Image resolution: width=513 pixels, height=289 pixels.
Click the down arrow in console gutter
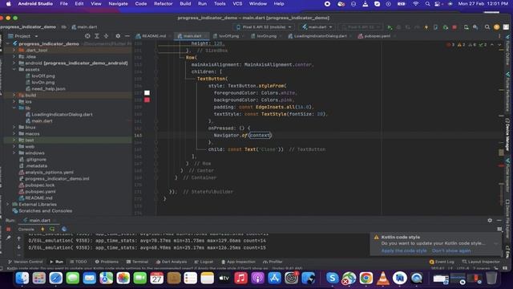[18, 246]
